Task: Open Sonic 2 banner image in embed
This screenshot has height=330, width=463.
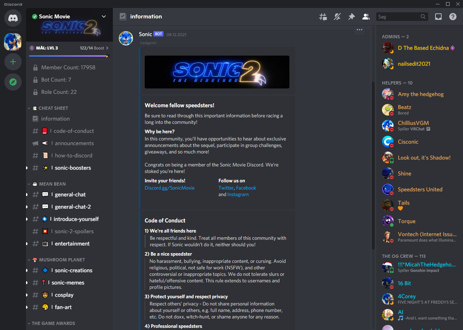Action: click(x=217, y=72)
